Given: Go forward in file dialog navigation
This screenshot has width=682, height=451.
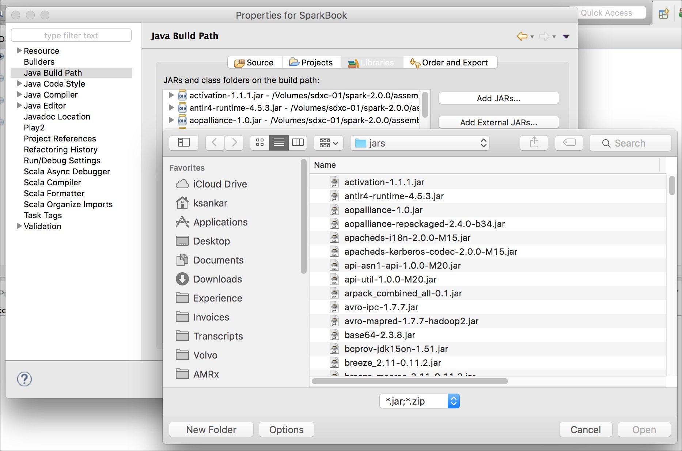Looking at the screenshot, I should pyautogui.click(x=234, y=143).
